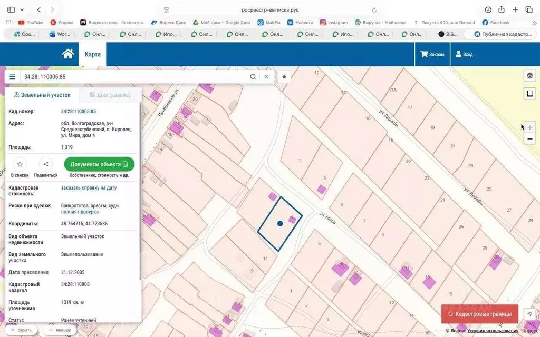
Task: Open the map layers icon
Action: tap(529, 76)
